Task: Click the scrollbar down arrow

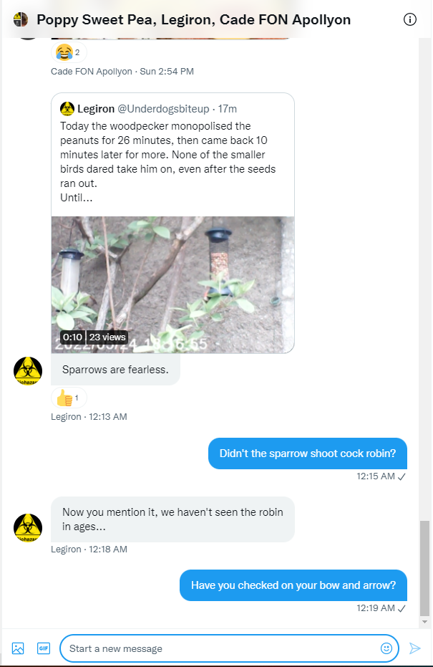Action: tap(424, 622)
